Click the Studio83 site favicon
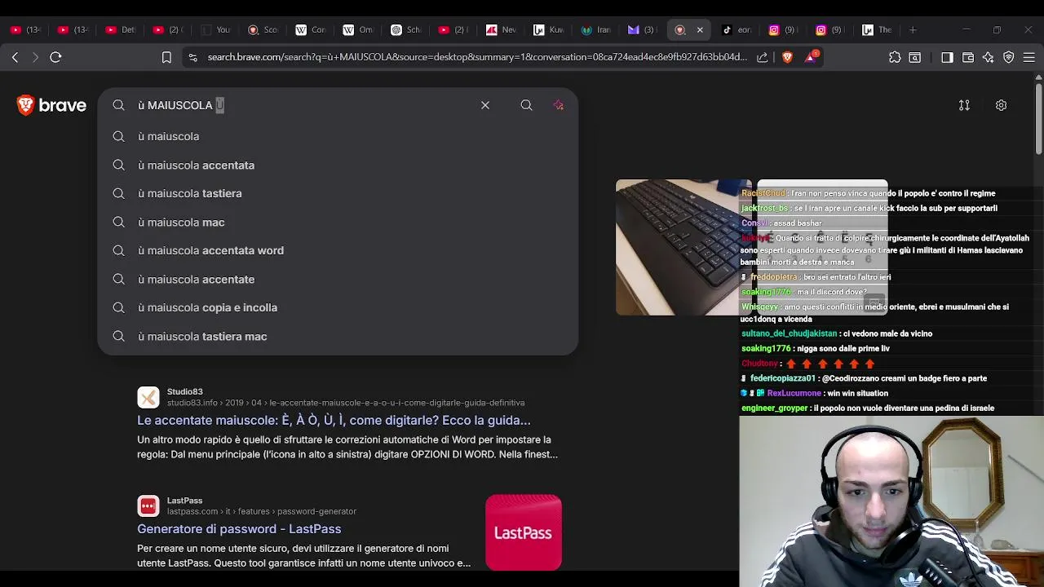Screen dimensions: 1044x587 pyautogui.click(x=148, y=397)
